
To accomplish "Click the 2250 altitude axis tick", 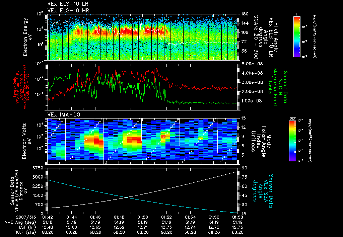I will (38, 186).
